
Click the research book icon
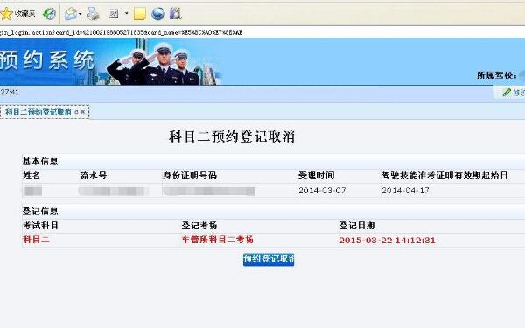click(x=176, y=14)
